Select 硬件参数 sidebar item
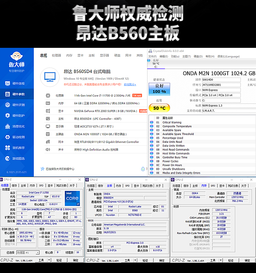The image size is (256, 273). point(17,94)
